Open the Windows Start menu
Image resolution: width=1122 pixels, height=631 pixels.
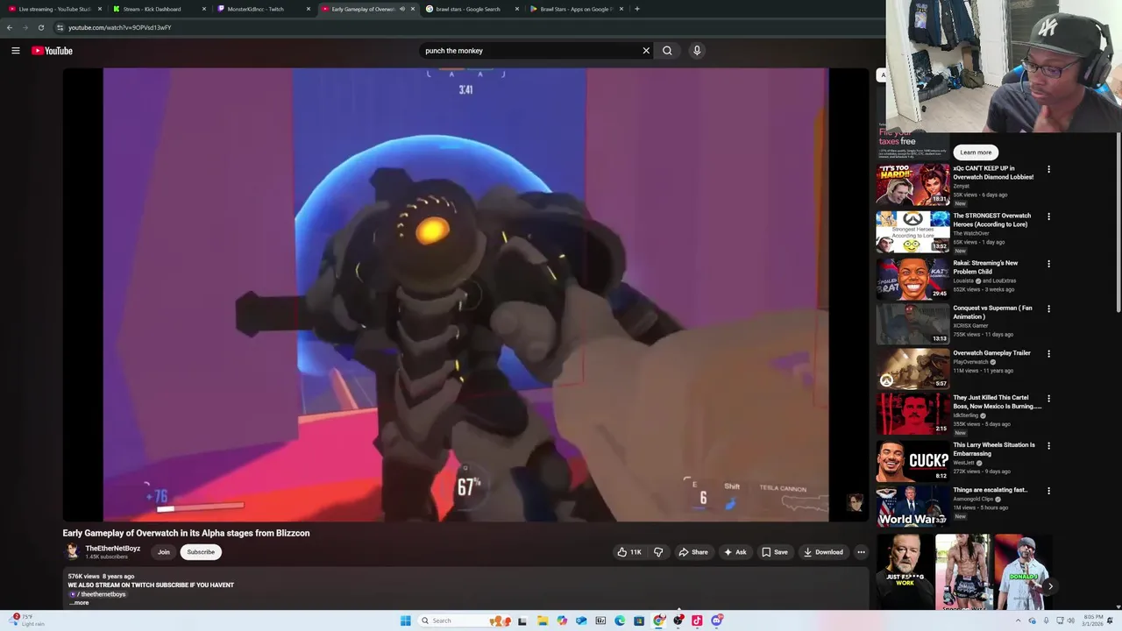coord(405,620)
